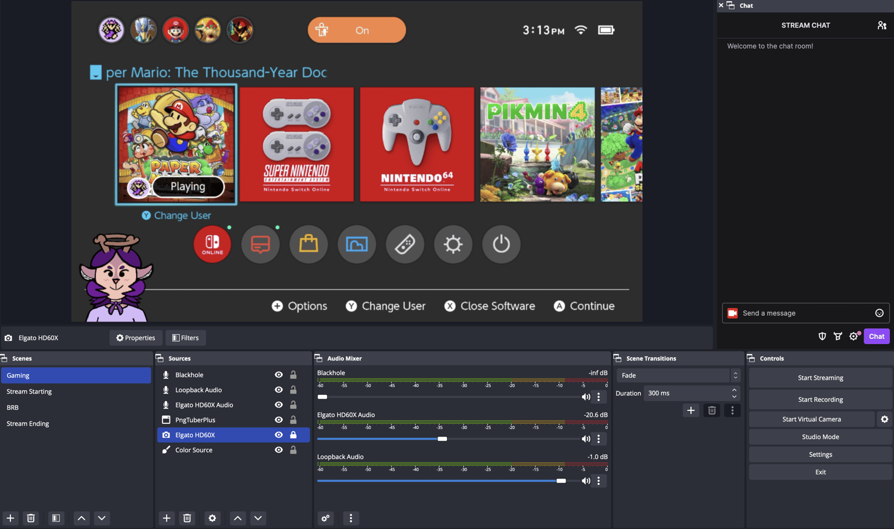Open scene filters icon in Scenes toolbar
The width and height of the screenshot is (894, 529).
click(56, 518)
